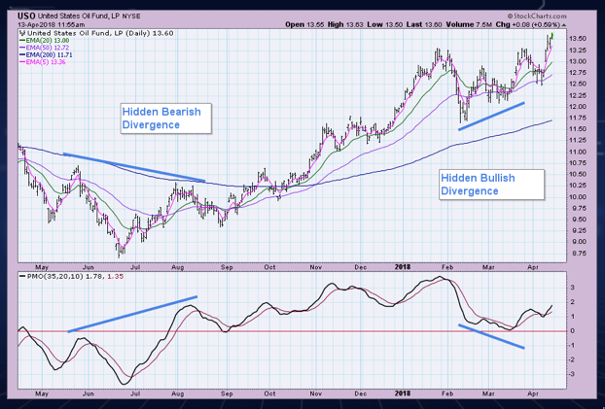The width and height of the screenshot is (605, 409).
Task: Select the magenta EMA(5) 13.36 legend entry
Action: (43, 61)
